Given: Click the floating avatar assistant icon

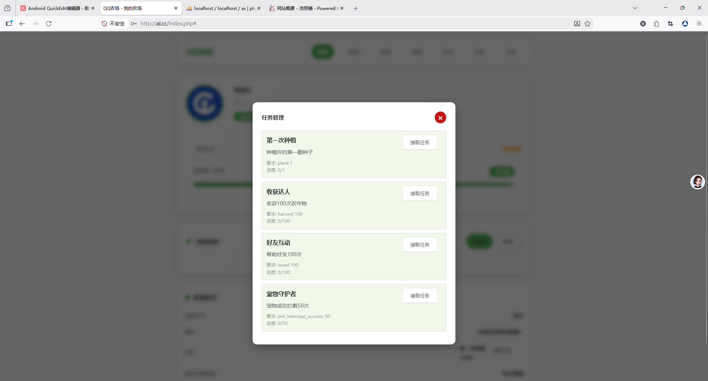Looking at the screenshot, I should point(697,182).
